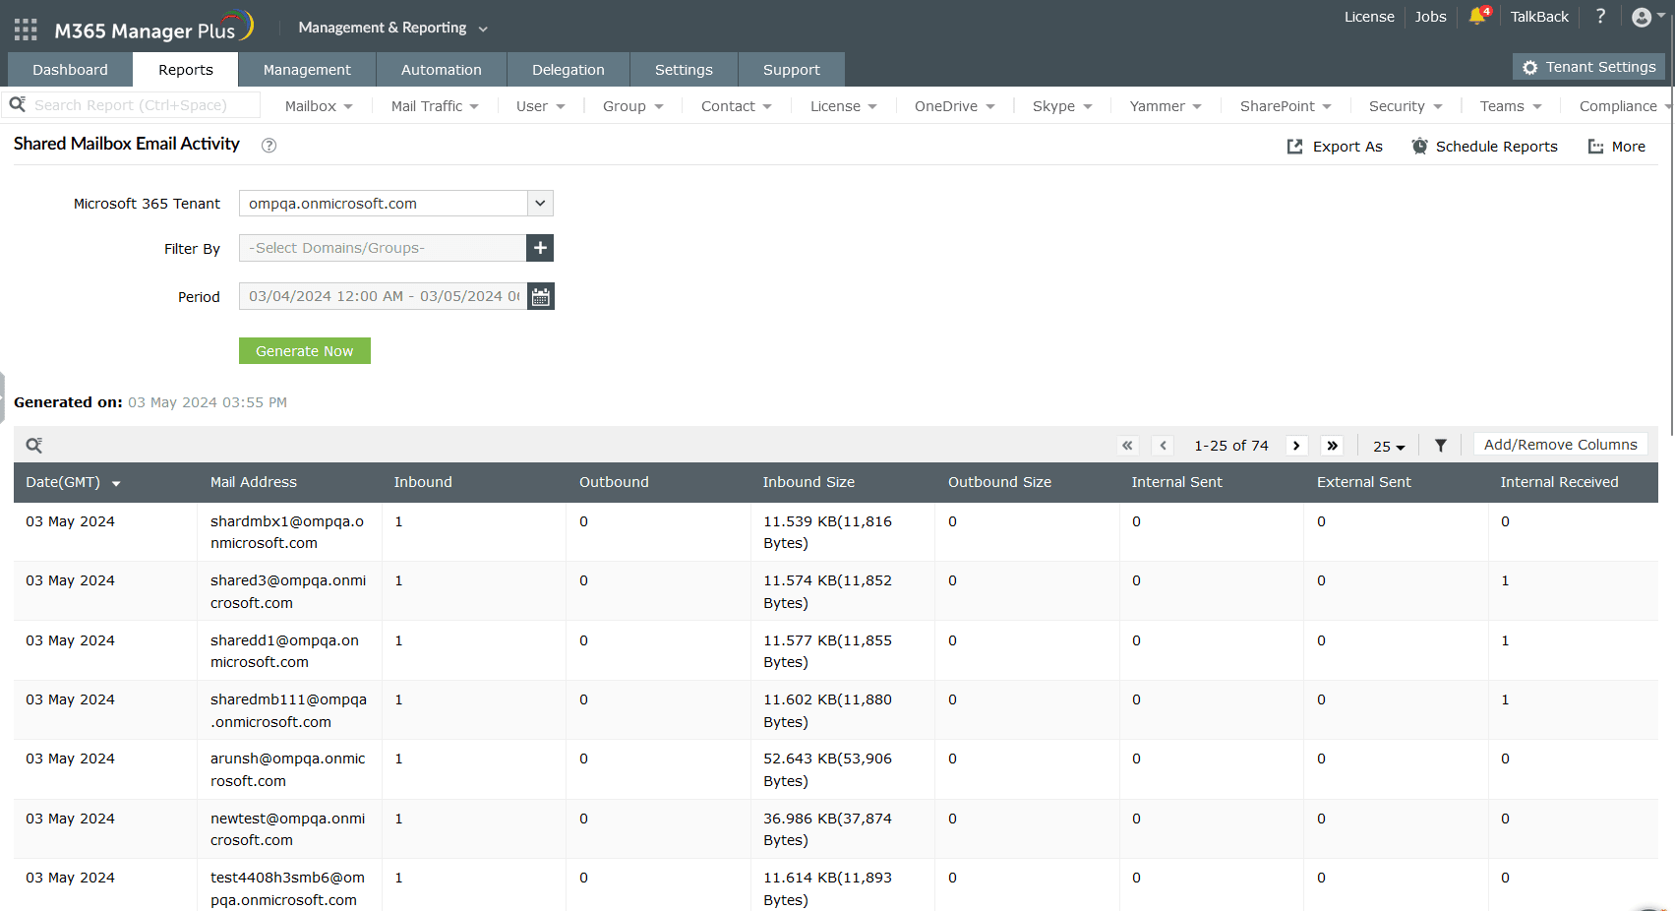Image resolution: width=1675 pixels, height=911 pixels.
Task: Click the apps grid icon beside the logo
Action: pos(25,28)
